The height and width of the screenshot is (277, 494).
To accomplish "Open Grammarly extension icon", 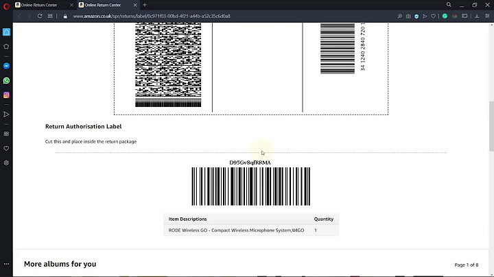I will [x=445, y=16].
